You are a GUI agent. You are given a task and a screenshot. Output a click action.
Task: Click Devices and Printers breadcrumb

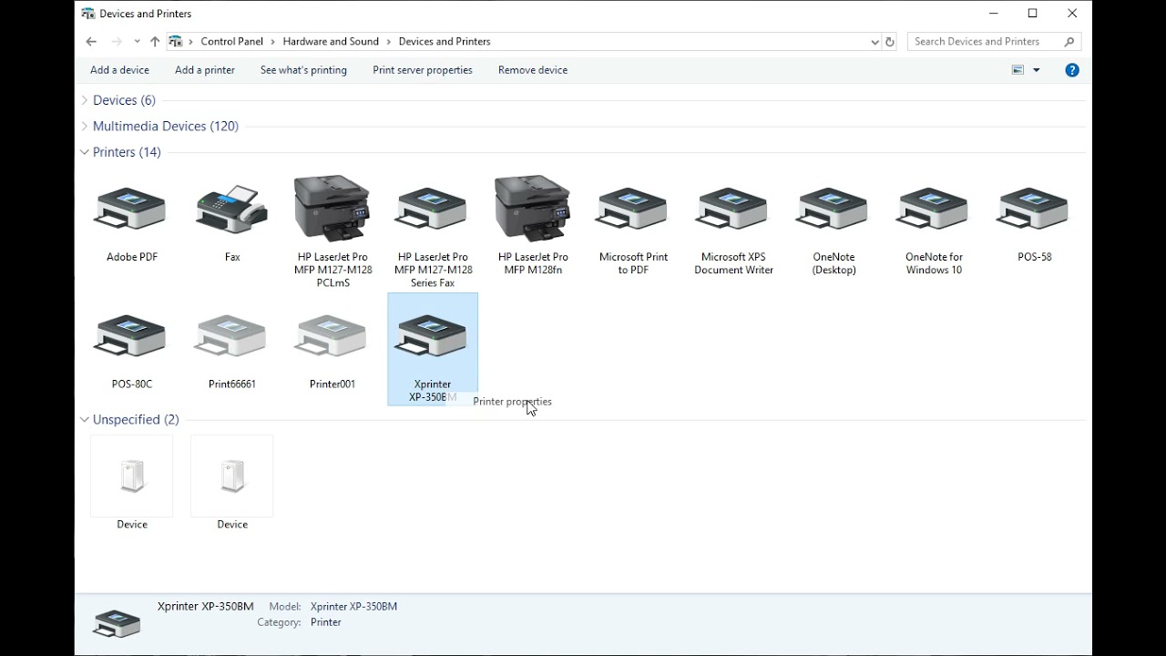(445, 42)
